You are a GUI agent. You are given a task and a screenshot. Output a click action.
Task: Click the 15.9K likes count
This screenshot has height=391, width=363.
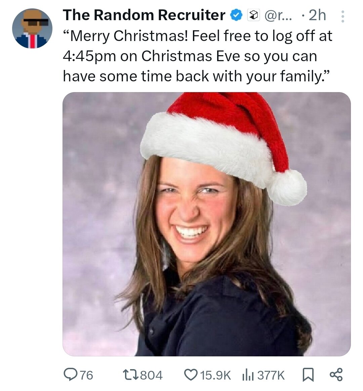[215, 375]
